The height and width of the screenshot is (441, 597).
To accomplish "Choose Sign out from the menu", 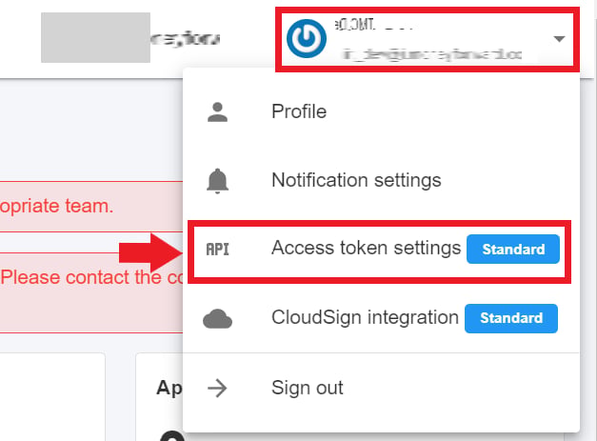I will coord(381,388).
